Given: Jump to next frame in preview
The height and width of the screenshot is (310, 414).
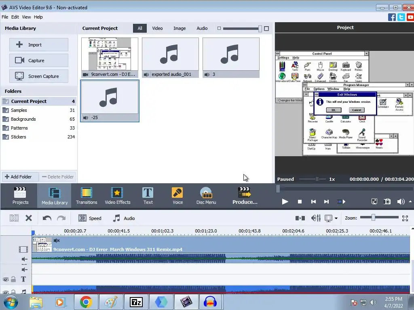Looking at the screenshot, I should (326, 202).
